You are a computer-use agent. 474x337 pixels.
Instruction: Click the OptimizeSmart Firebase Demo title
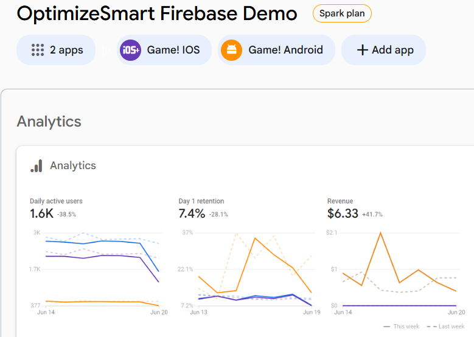pyautogui.click(x=157, y=13)
